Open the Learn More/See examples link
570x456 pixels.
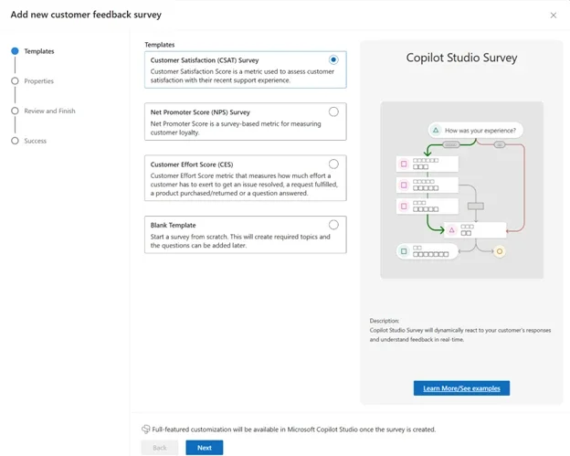pyautogui.click(x=461, y=388)
